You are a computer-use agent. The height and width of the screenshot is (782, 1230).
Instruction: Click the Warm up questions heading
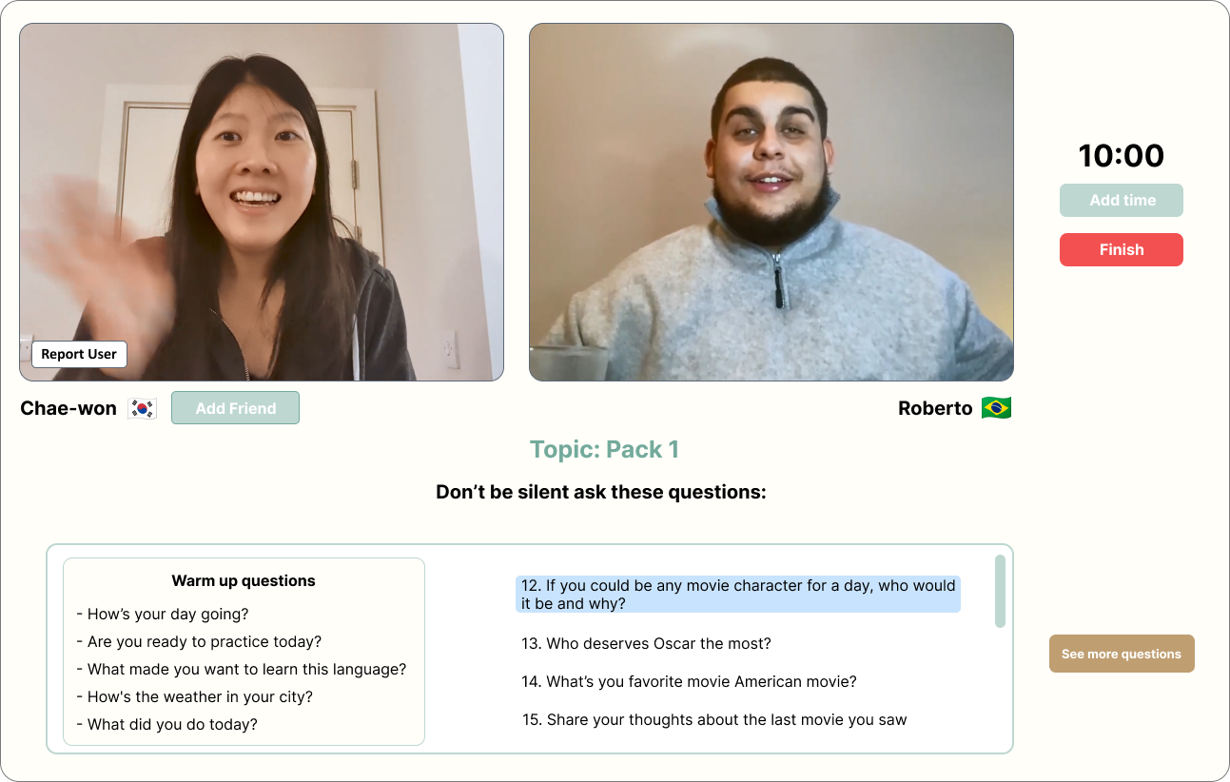pos(244,580)
